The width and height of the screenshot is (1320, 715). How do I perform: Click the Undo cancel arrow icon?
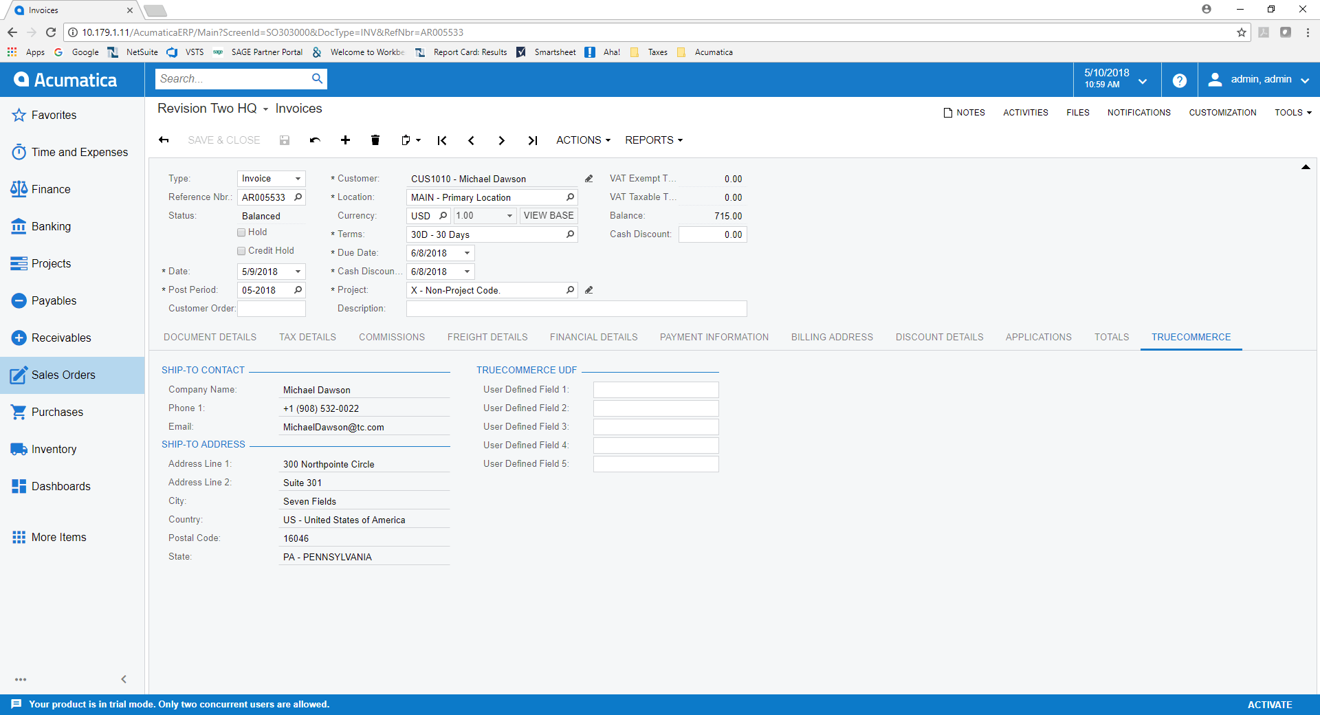click(x=315, y=140)
